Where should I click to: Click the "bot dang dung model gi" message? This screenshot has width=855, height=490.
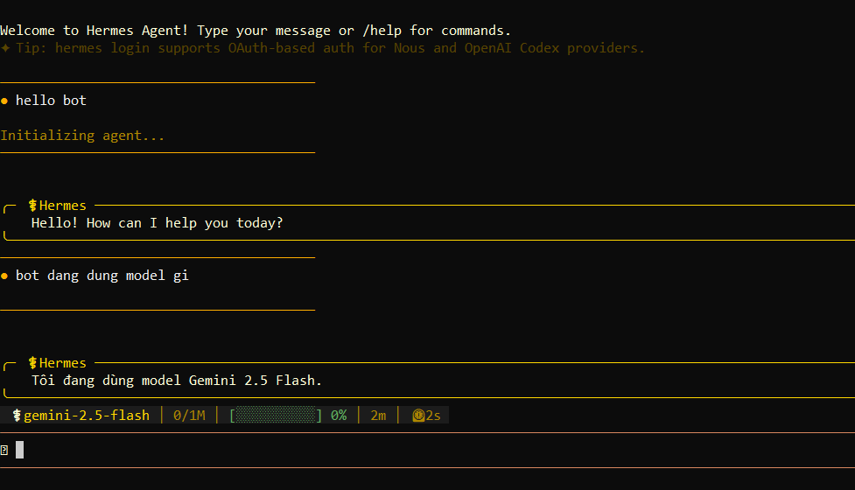[102, 276]
